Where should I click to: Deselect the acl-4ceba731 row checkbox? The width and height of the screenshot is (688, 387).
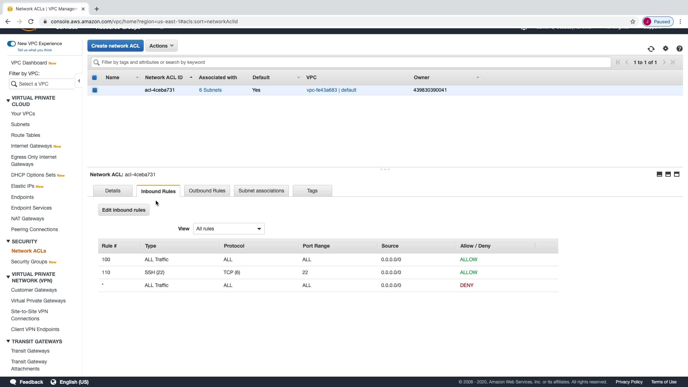[95, 90]
